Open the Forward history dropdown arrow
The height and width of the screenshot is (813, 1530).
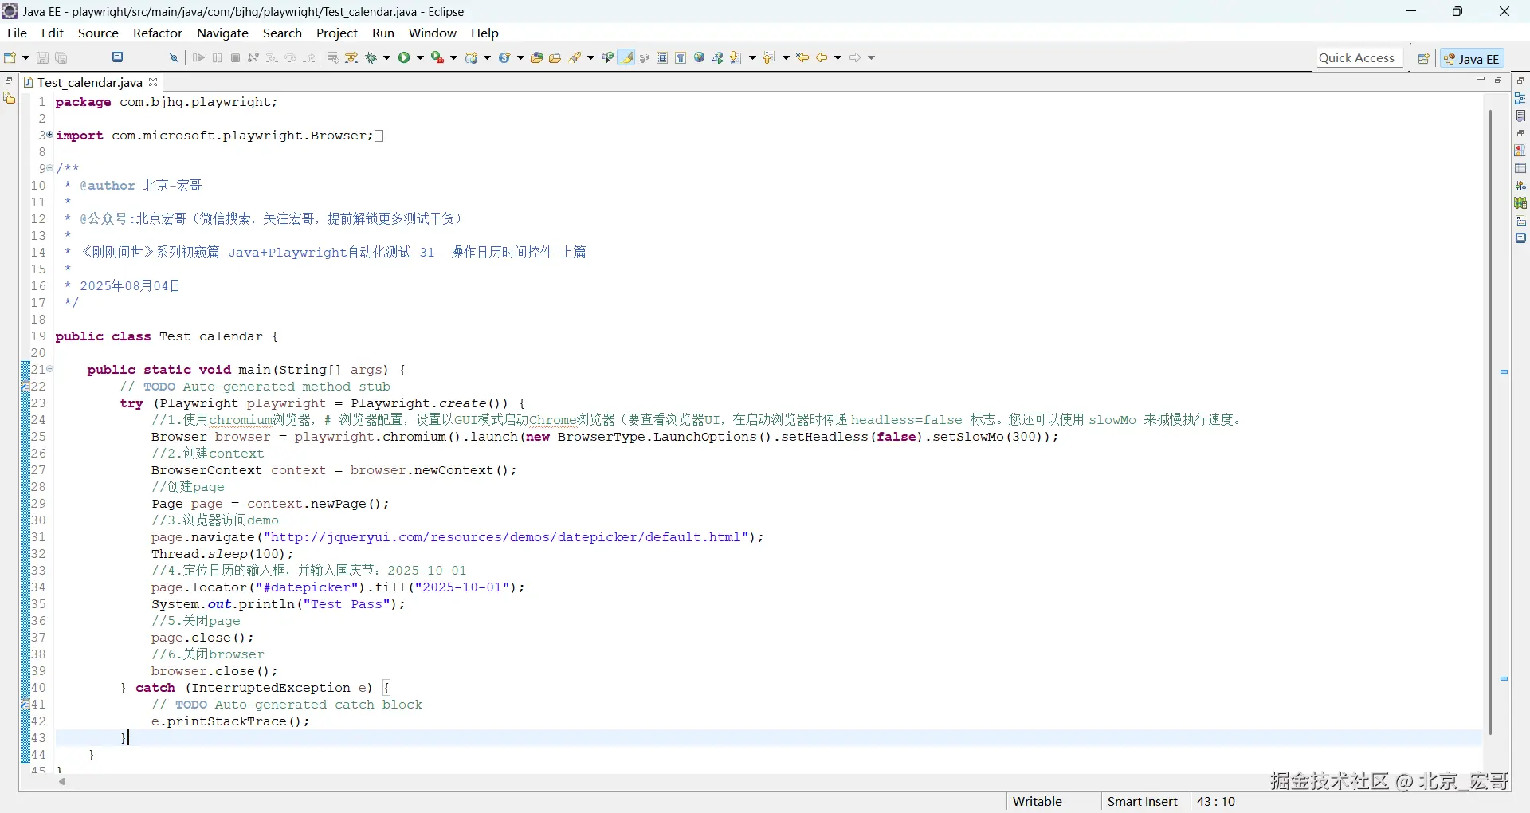(871, 57)
